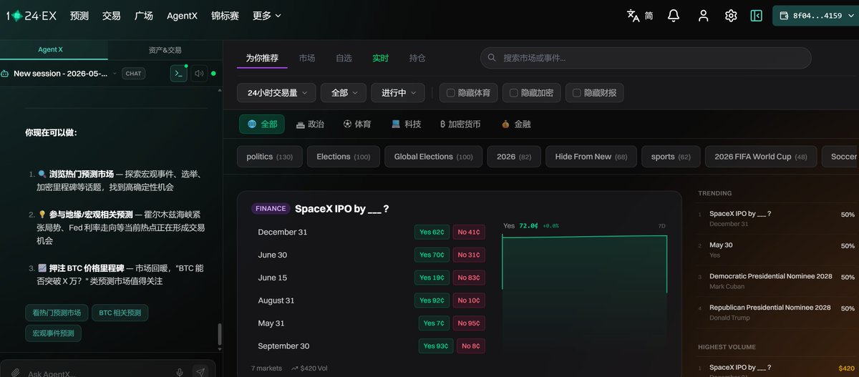Click the search markets input field

click(x=646, y=58)
